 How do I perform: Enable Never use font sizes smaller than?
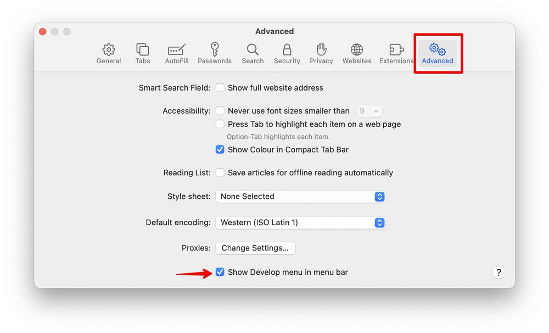click(x=220, y=111)
